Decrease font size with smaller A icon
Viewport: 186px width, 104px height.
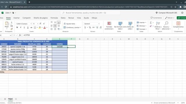[x=44, y=24]
